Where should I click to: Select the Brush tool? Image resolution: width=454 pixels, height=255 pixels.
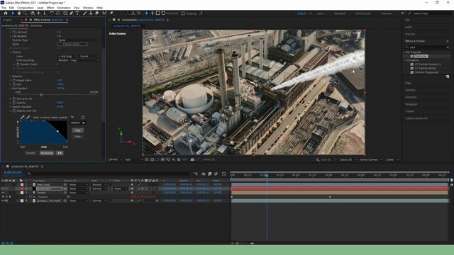(x=85, y=13)
